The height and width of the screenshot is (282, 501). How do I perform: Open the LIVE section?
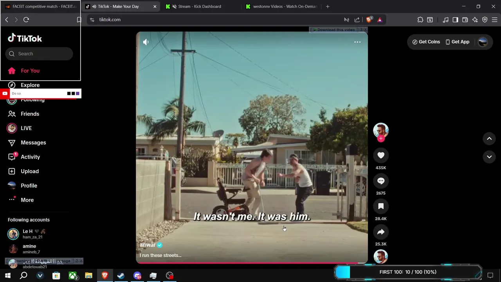pyautogui.click(x=20, y=128)
